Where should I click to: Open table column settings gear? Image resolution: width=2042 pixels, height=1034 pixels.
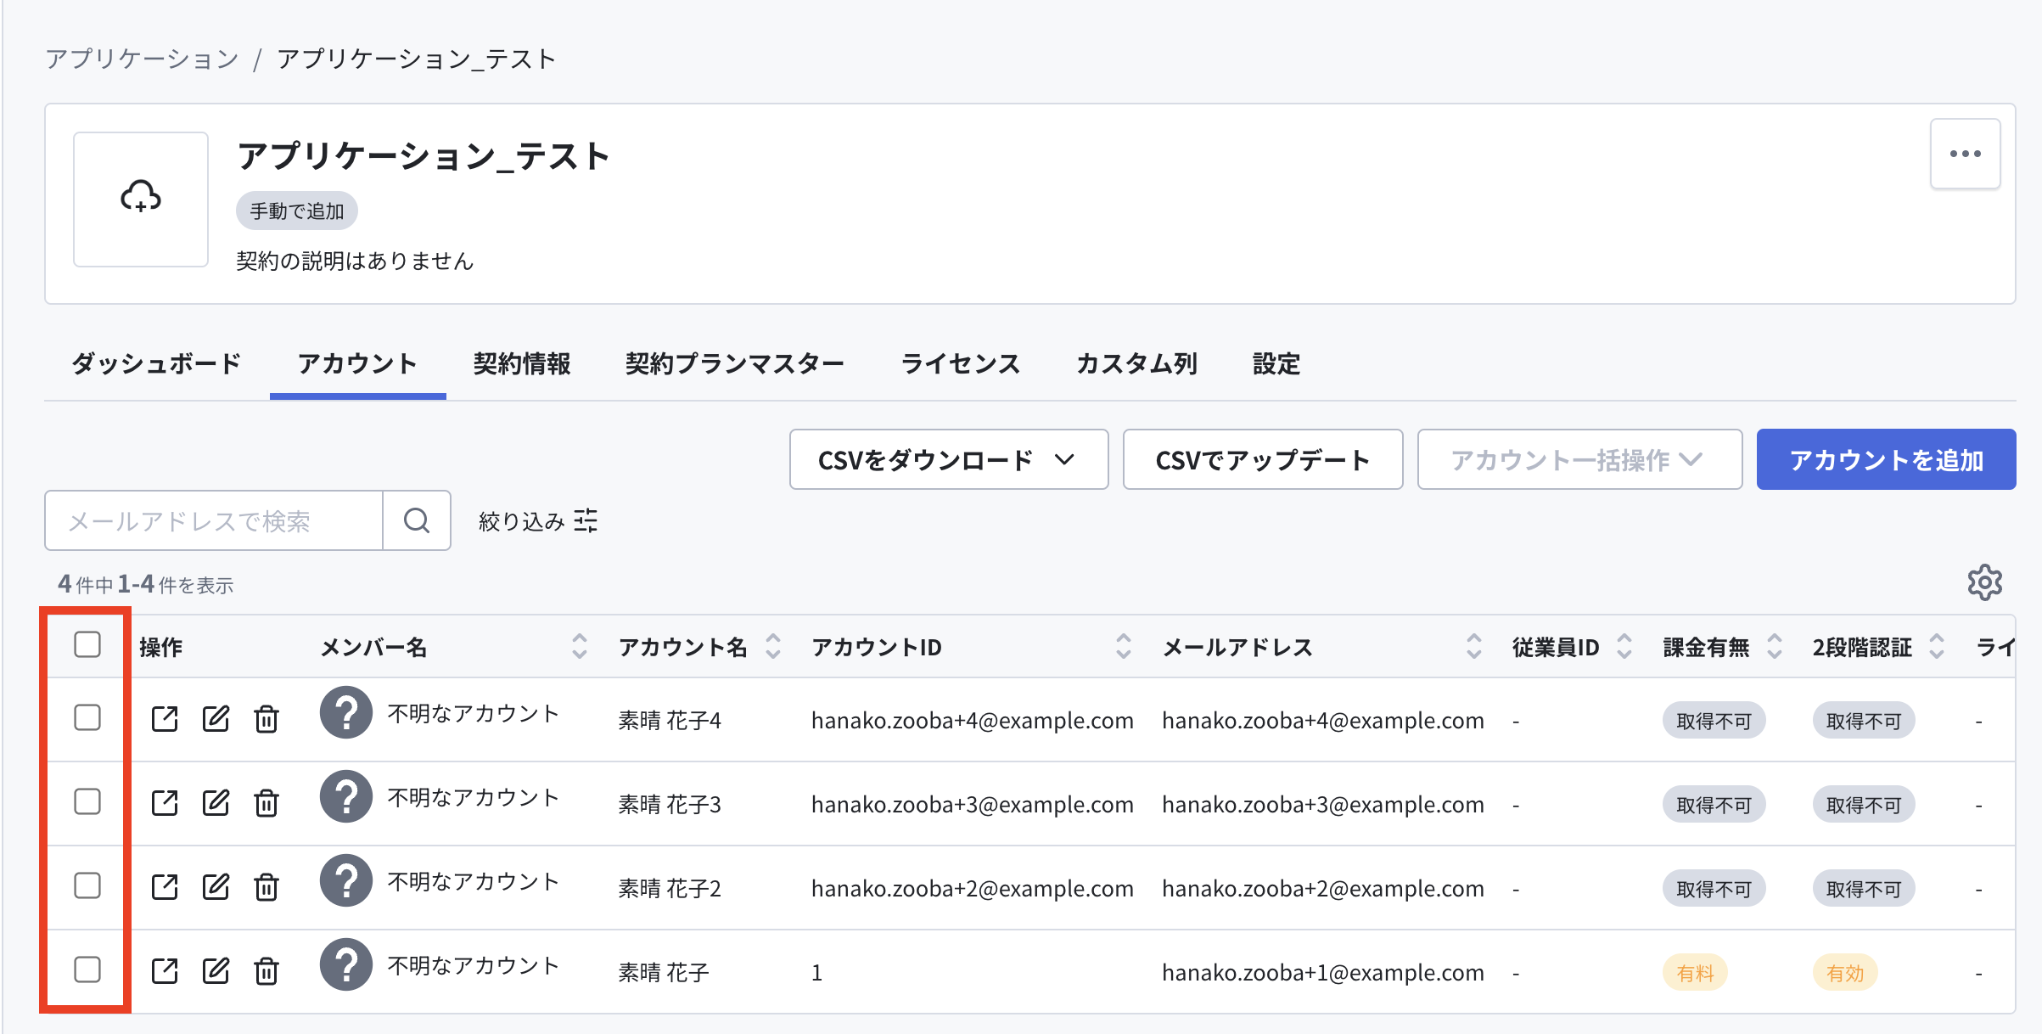tap(1984, 582)
